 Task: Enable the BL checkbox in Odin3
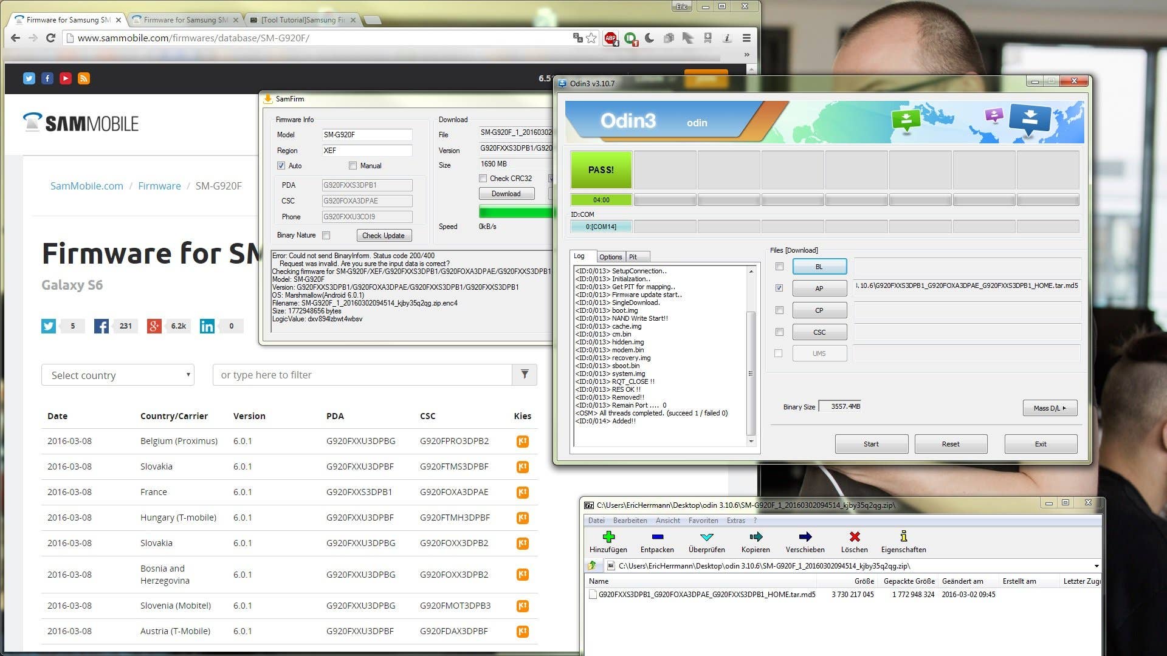pos(779,266)
